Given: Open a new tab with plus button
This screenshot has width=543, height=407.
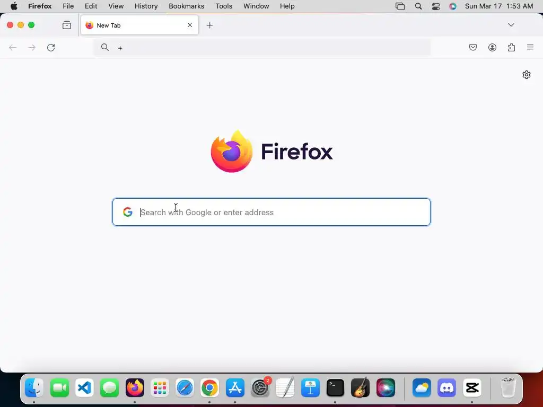Looking at the screenshot, I should (x=209, y=25).
